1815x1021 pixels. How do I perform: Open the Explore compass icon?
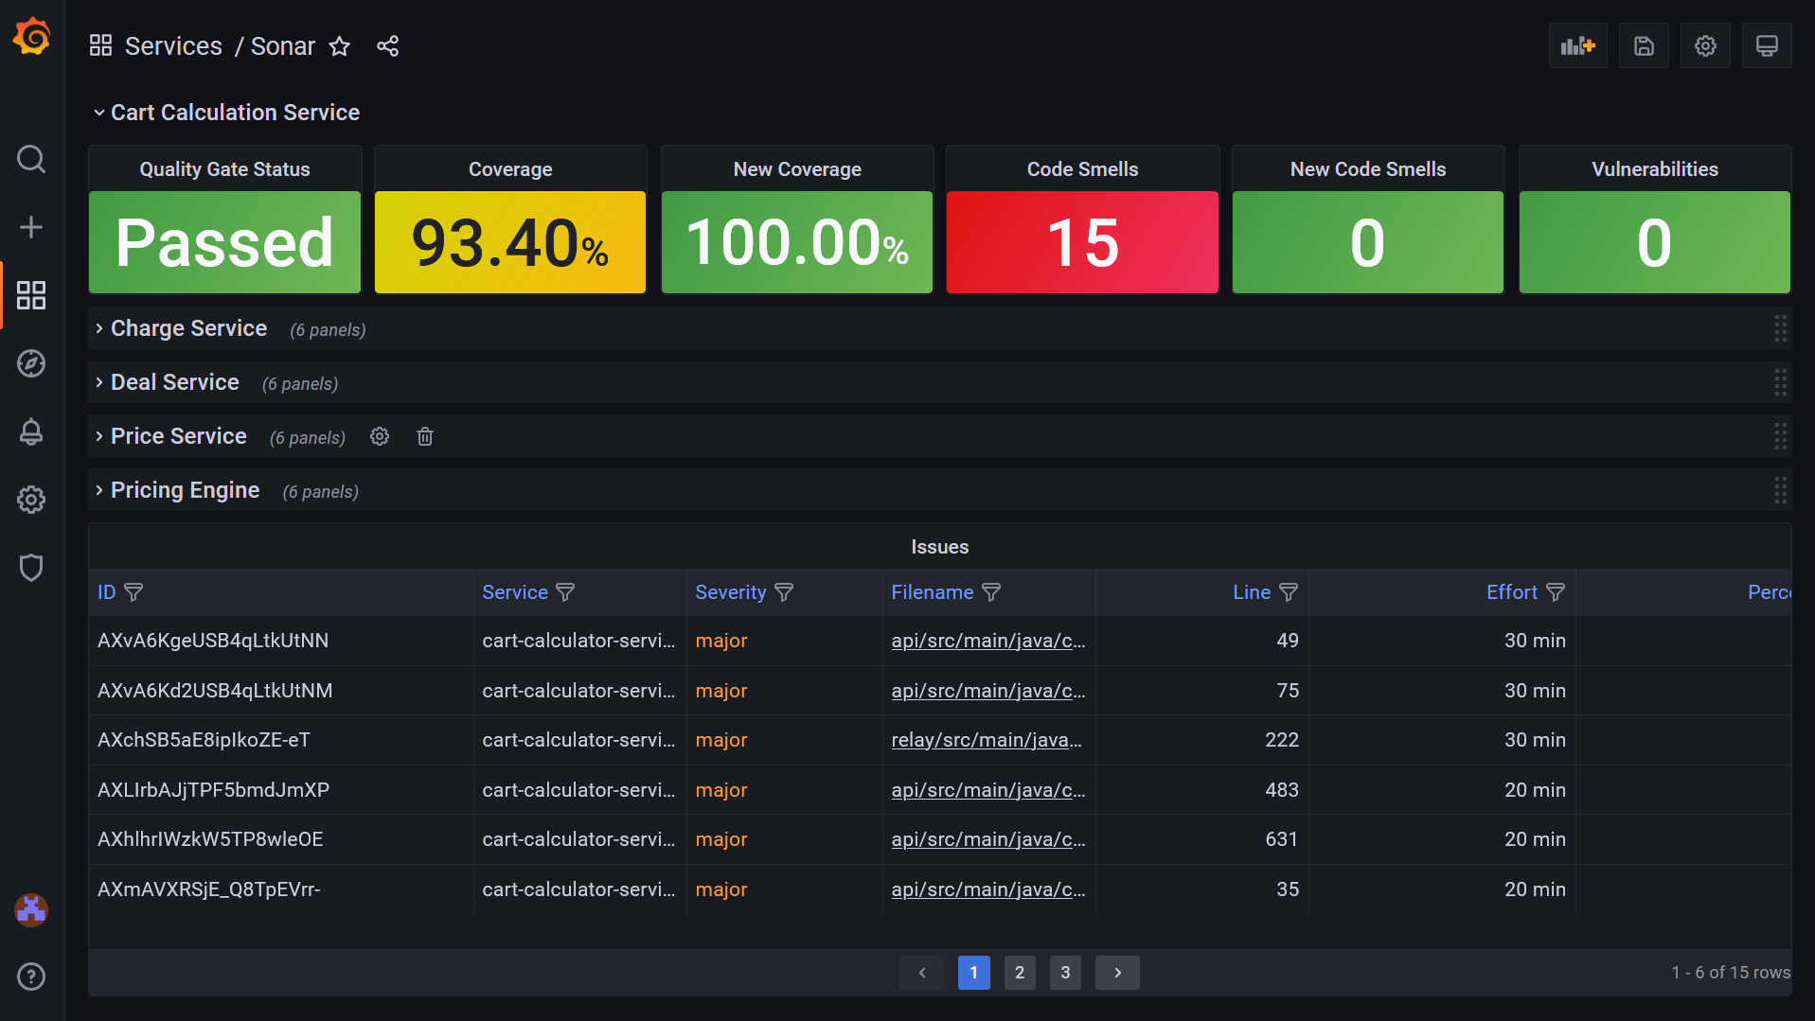coord(31,363)
